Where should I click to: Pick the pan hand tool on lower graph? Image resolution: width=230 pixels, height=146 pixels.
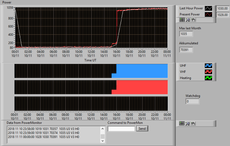[193, 124]
